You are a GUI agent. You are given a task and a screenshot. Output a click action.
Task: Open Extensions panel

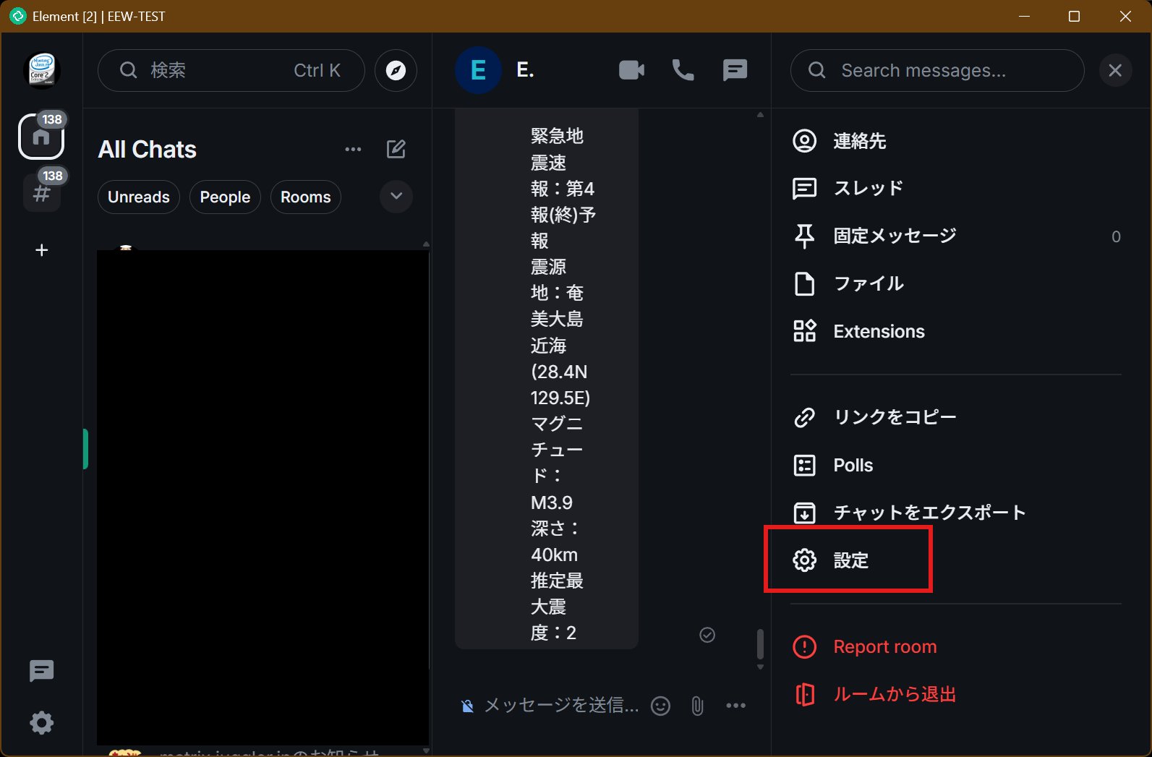coord(955,331)
